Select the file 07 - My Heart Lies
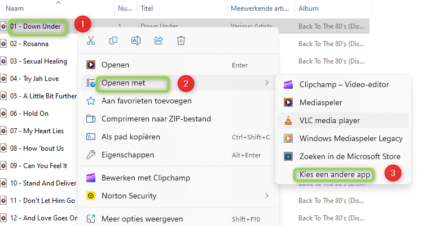The height and width of the screenshot is (226, 422). click(x=37, y=131)
